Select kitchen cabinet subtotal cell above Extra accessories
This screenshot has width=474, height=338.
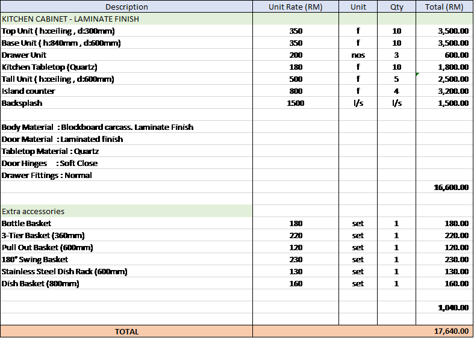[x=444, y=187]
